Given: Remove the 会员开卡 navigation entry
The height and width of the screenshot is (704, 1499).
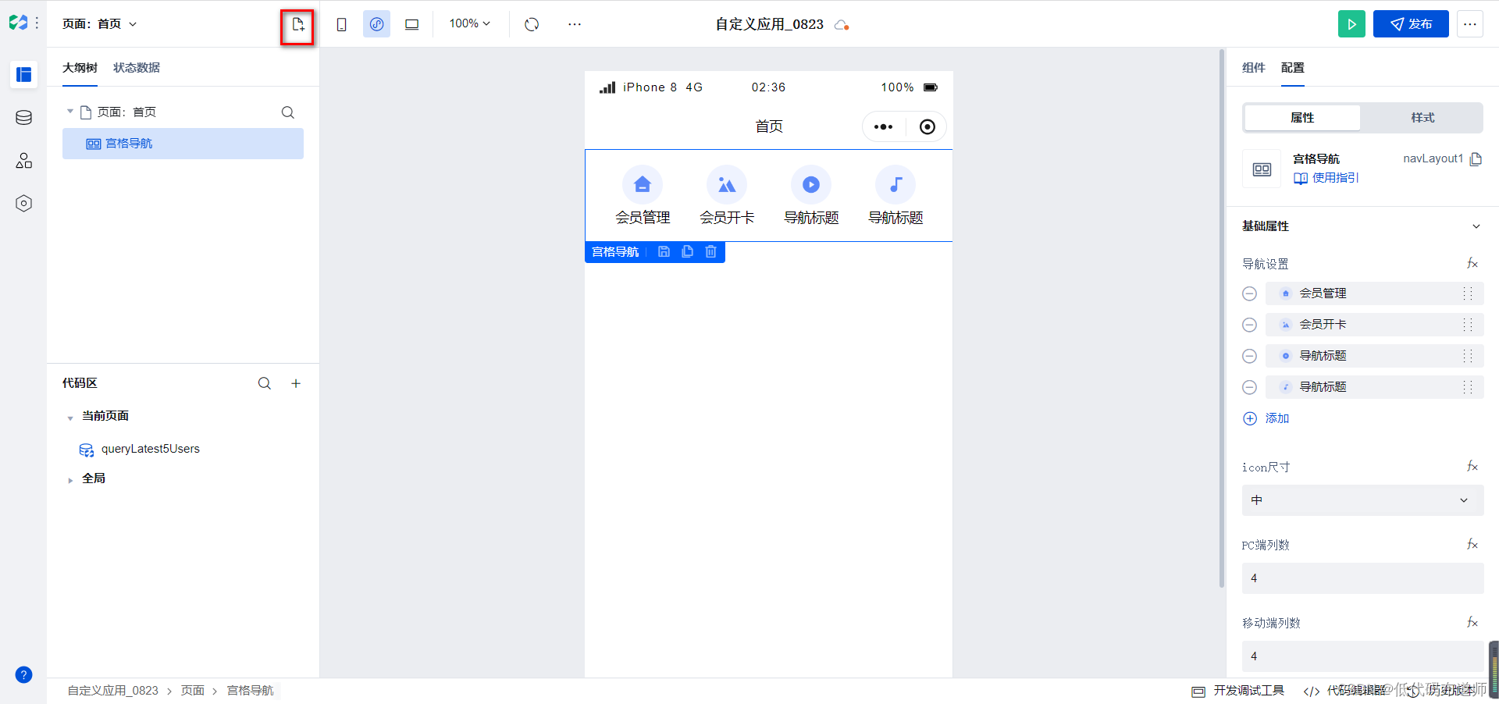Looking at the screenshot, I should tap(1249, 325).
